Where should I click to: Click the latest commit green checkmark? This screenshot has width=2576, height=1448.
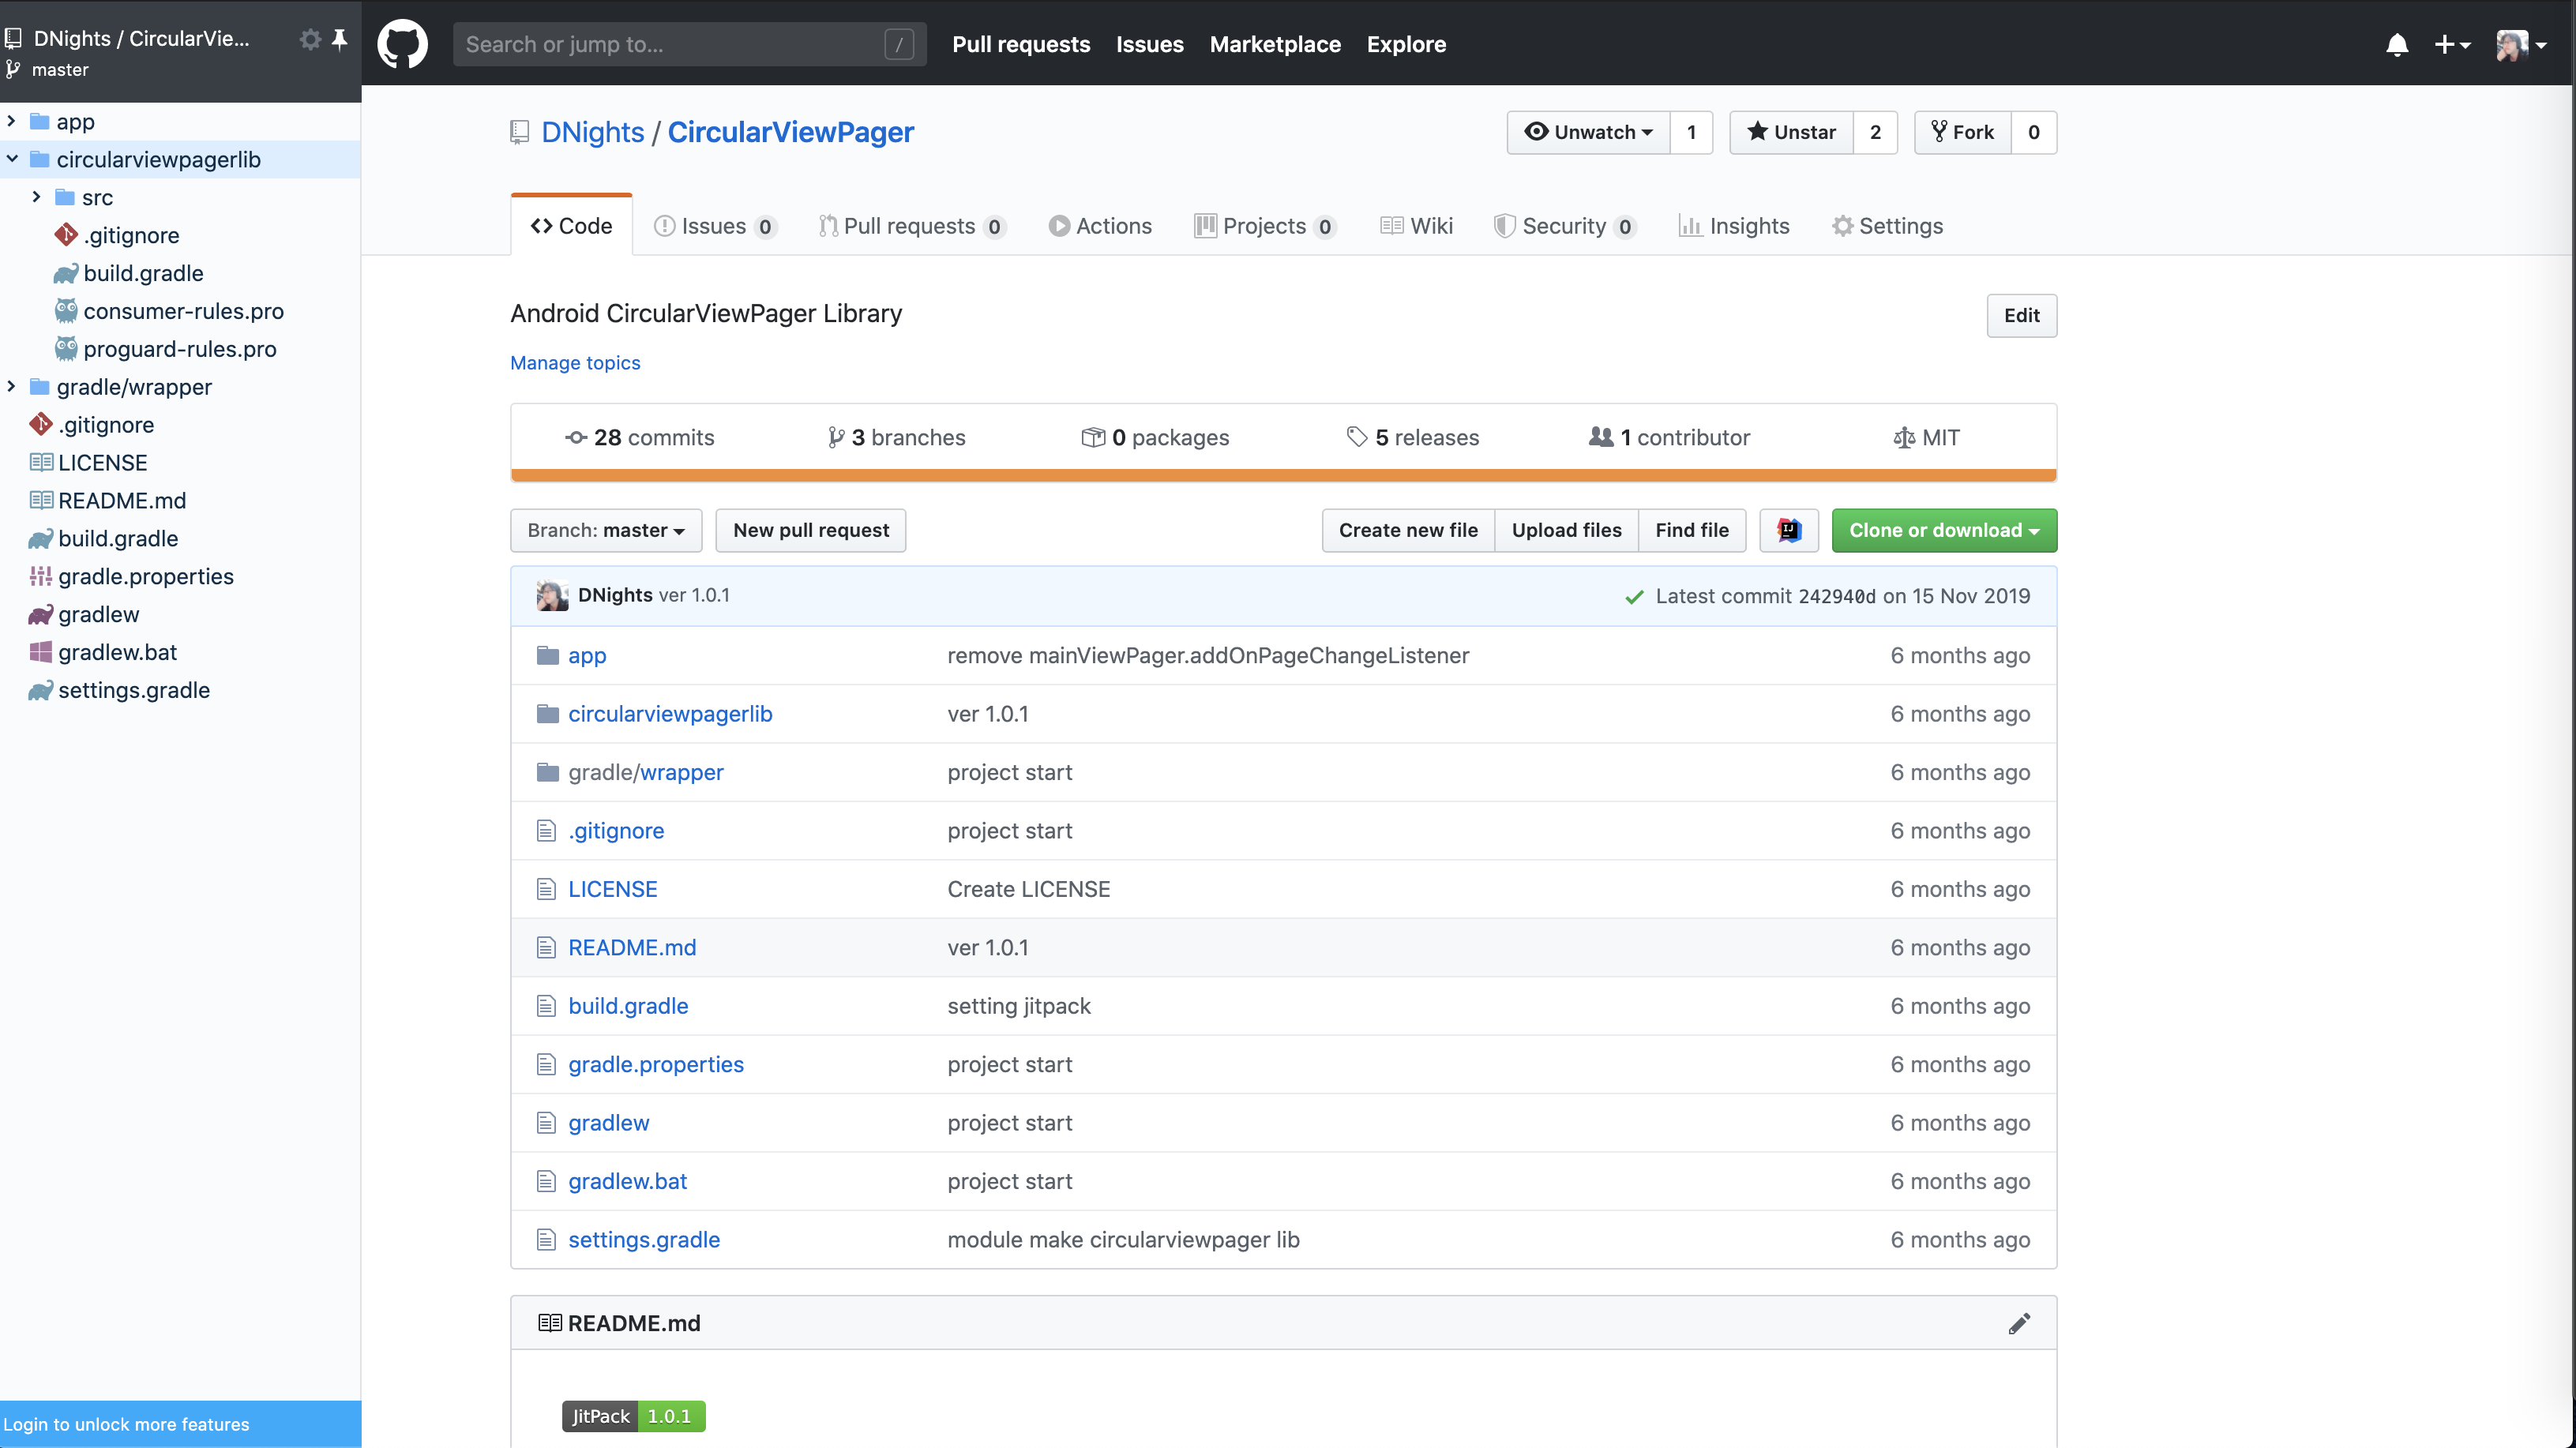click(1634, 597)
